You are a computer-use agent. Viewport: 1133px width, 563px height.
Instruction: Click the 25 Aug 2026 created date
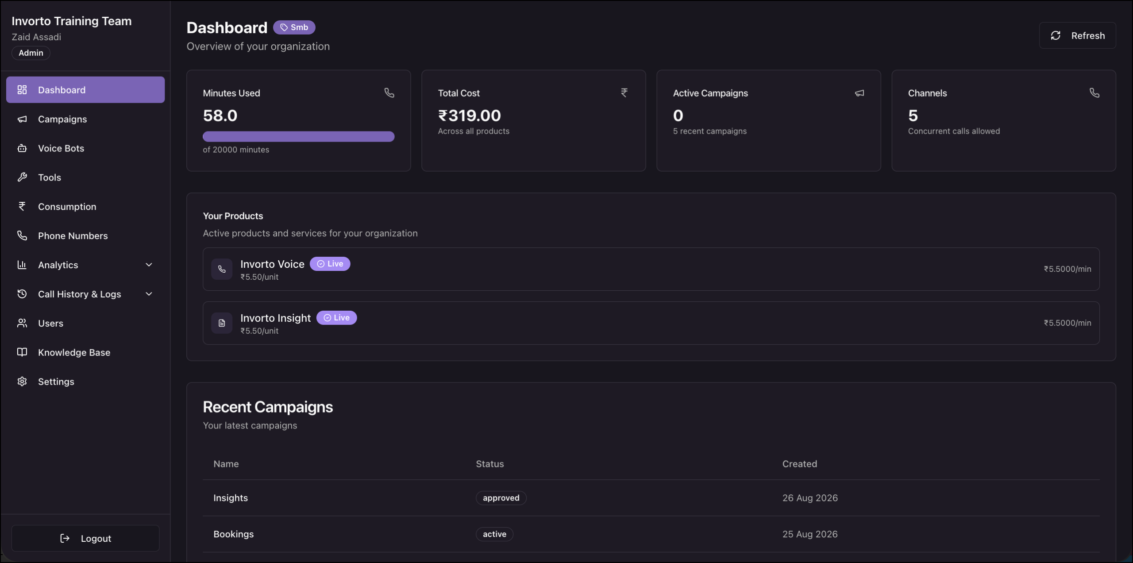[x=810, y=534]
